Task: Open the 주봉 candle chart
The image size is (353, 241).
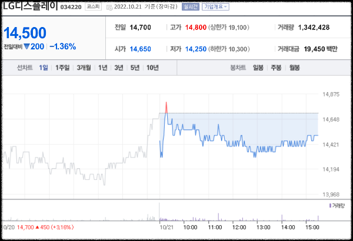Action: coord(276,68)
